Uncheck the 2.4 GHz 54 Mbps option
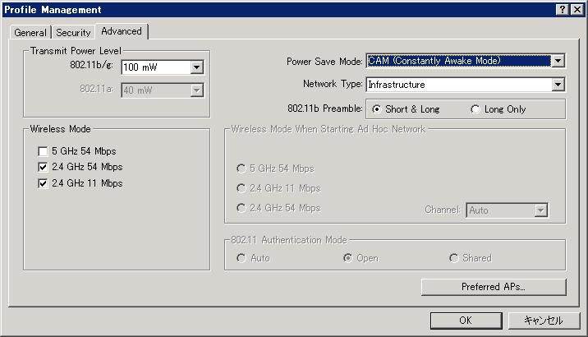 [x=43, y=167]
